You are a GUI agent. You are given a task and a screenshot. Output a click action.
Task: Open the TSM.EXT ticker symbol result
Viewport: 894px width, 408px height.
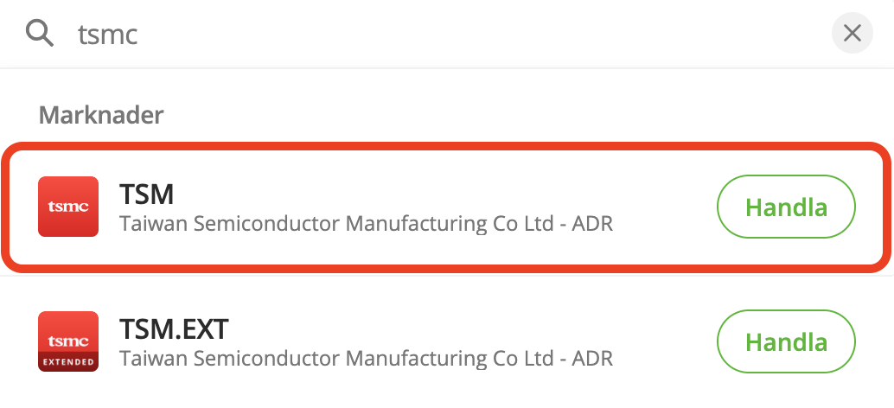point(174,328)
